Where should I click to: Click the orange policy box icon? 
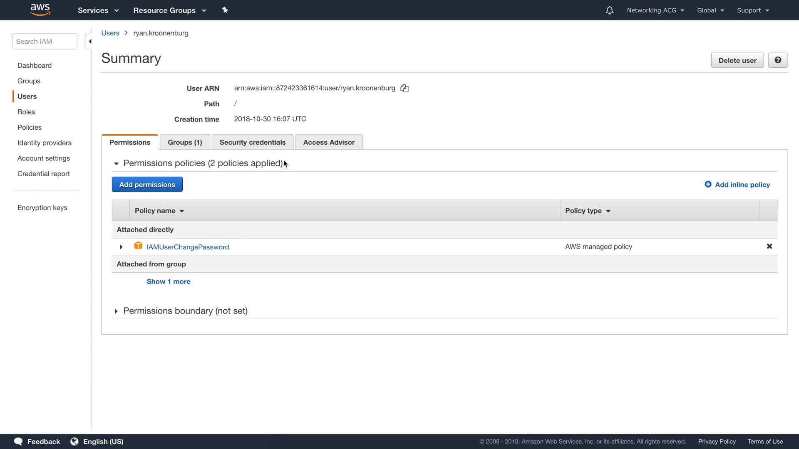(x=138, y=246)
